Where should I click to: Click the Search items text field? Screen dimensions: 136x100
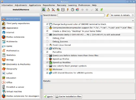point(81,15)
